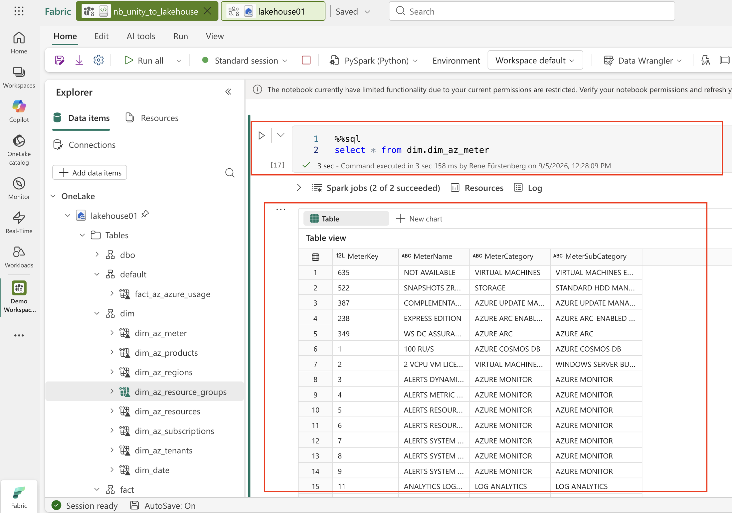732x513 pixels.
Task: Open the AI tools ribbon tab
Action: click(x=141, y=36)
